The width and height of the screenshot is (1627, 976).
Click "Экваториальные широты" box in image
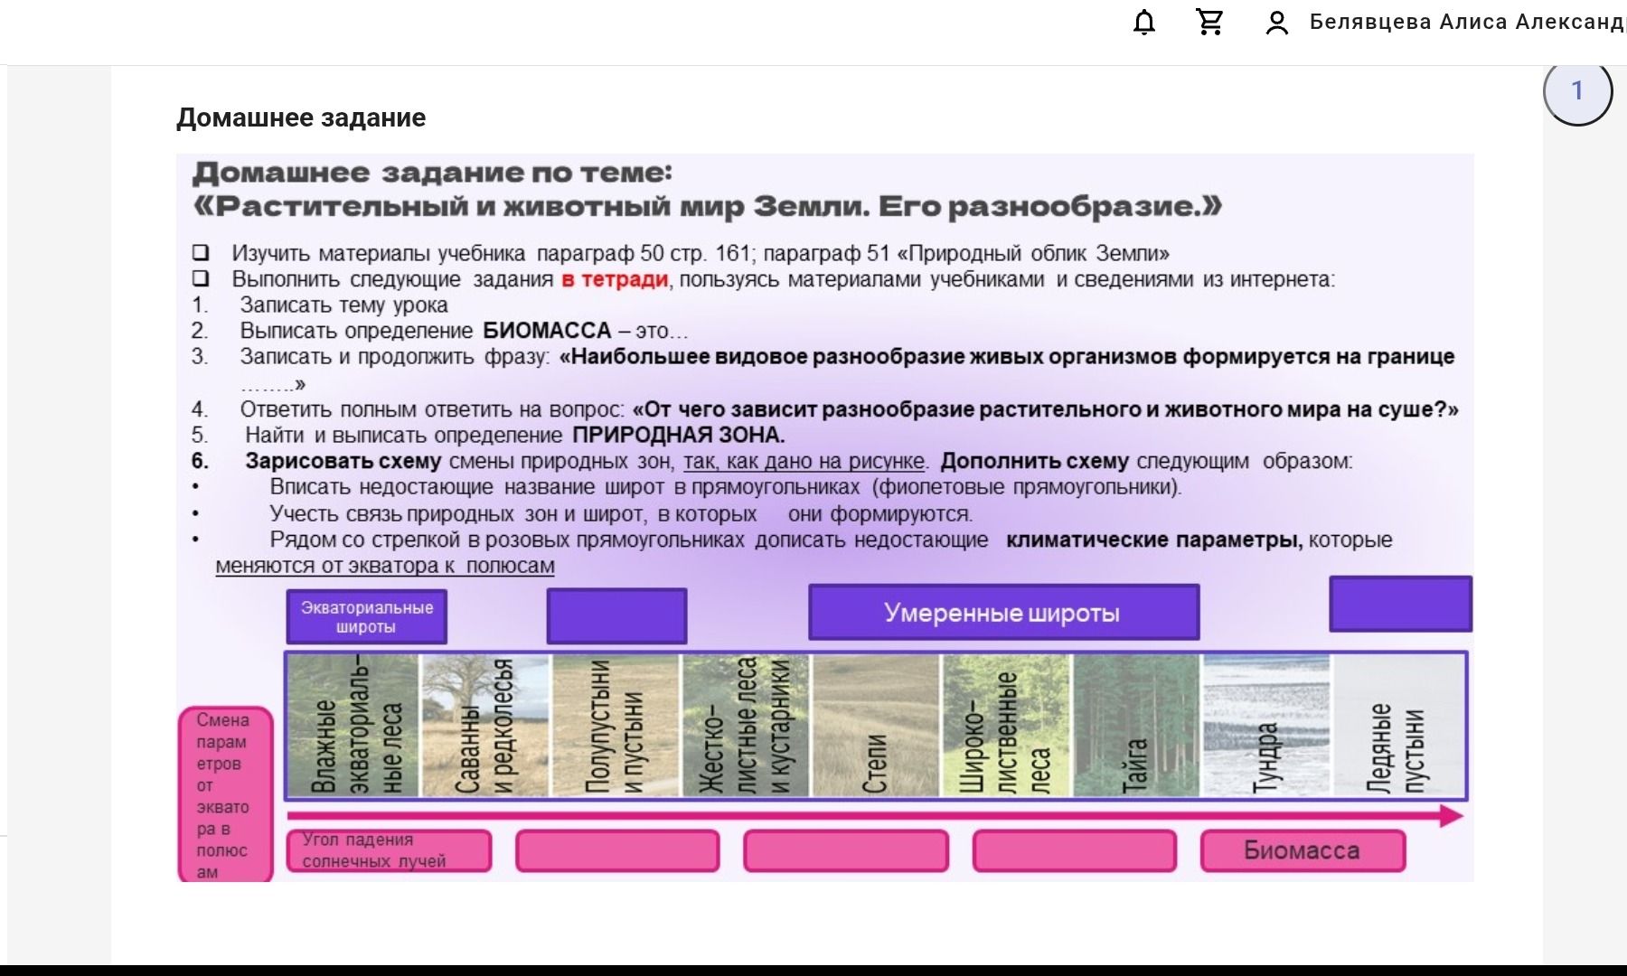(366, 617)
